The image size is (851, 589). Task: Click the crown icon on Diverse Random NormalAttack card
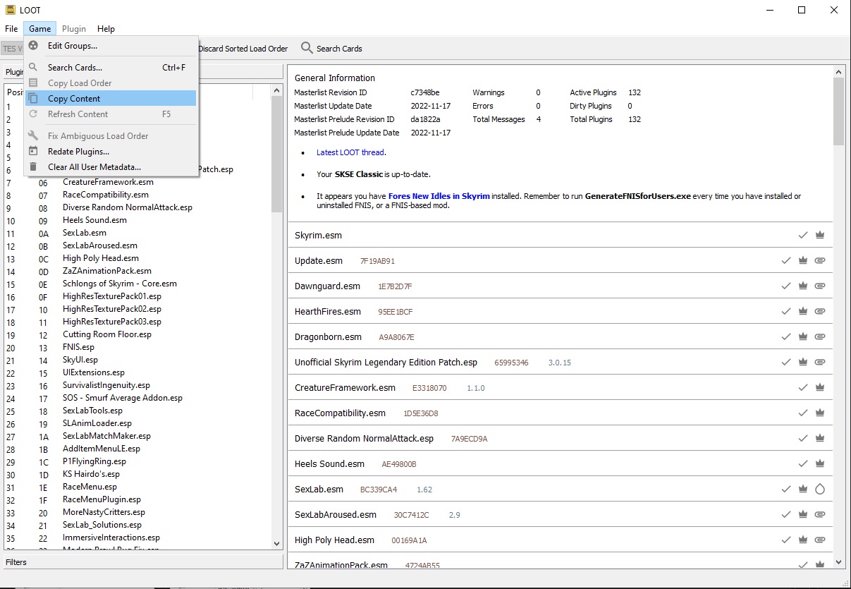pos(819,438)
